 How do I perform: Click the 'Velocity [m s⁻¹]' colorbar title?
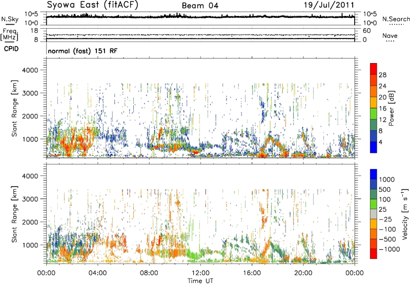pyautogui.click(x=405, y=214)
